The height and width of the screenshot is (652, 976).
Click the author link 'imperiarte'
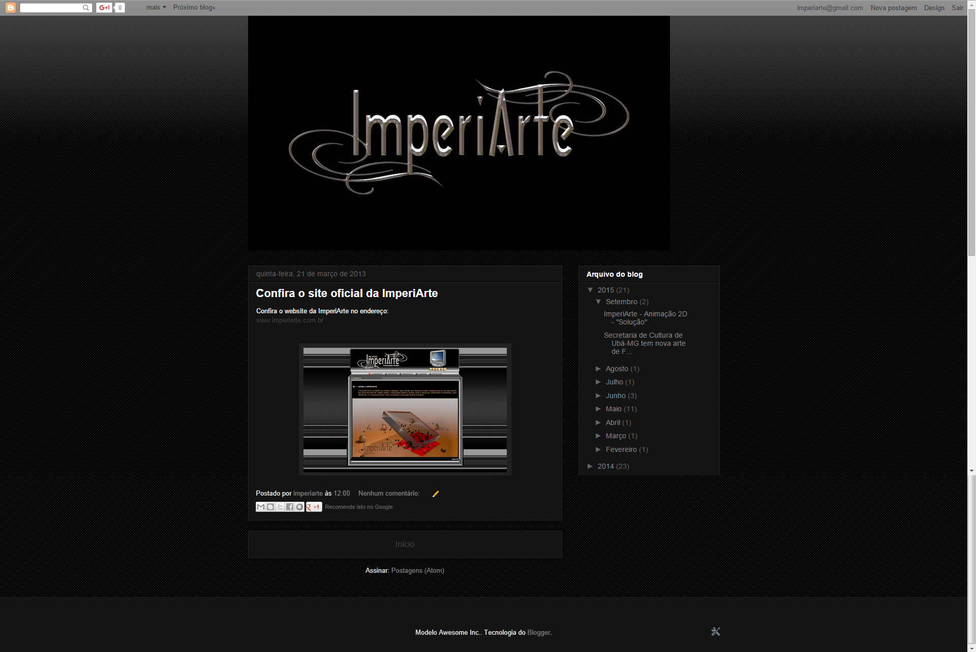[x=308, y=494]
